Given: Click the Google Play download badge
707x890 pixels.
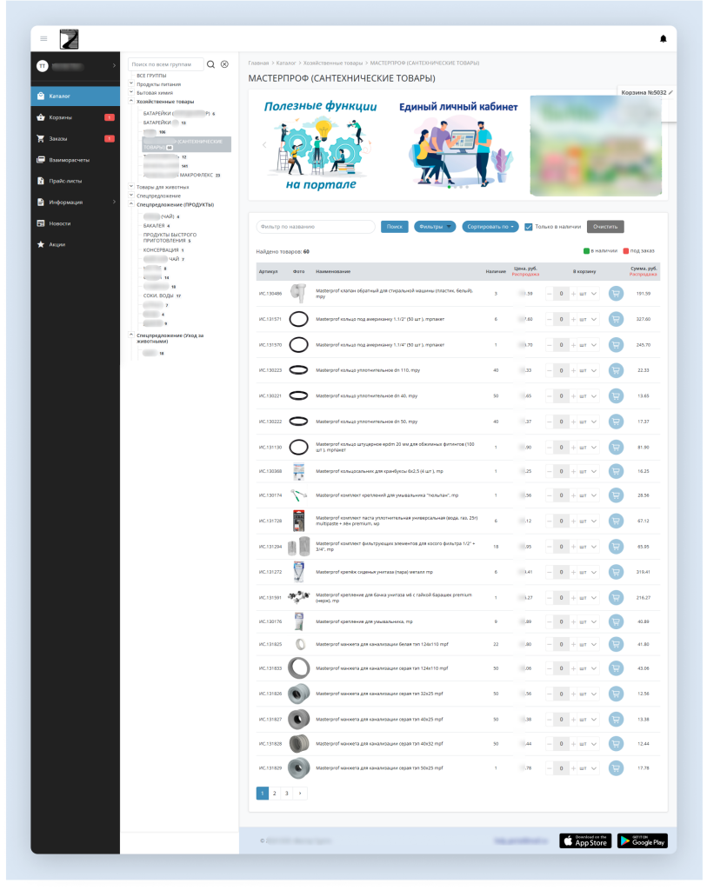Looking at the screenshot, I should (642, 840).
